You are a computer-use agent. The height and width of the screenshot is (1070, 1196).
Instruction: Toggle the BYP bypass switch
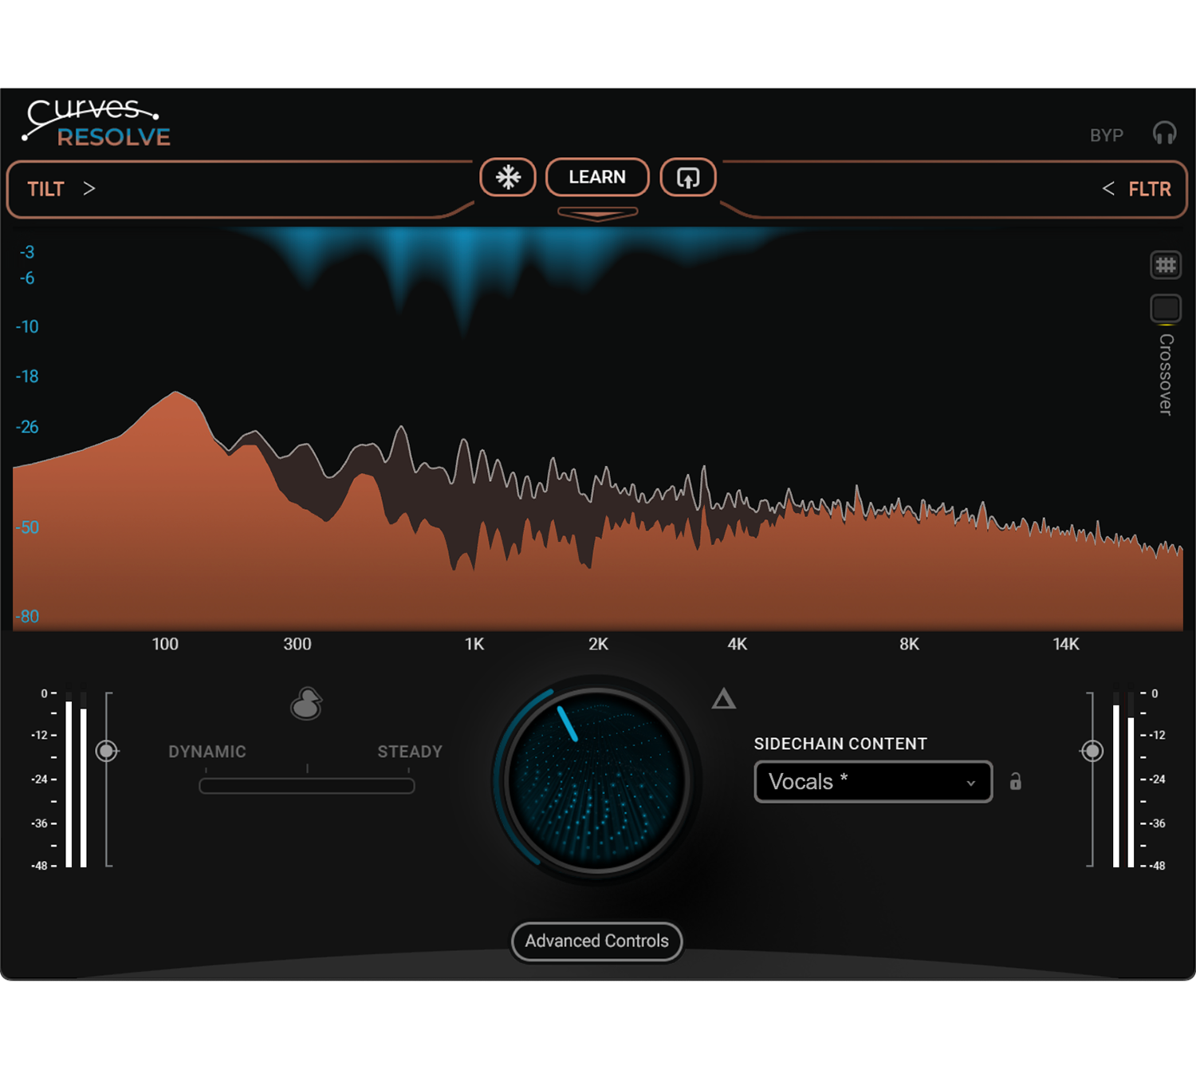(x=1106, y=136)
